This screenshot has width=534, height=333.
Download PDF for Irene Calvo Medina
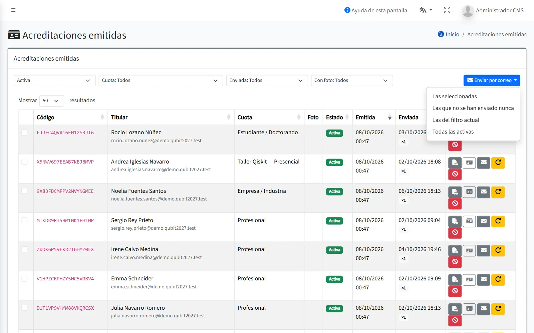[455, 250]
